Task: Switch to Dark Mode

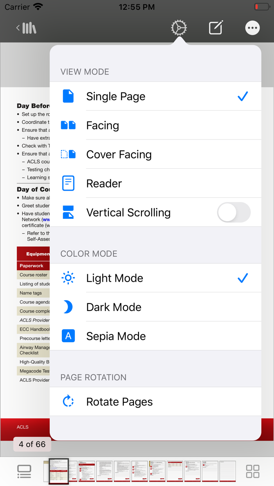Action: tap(114, 307)
